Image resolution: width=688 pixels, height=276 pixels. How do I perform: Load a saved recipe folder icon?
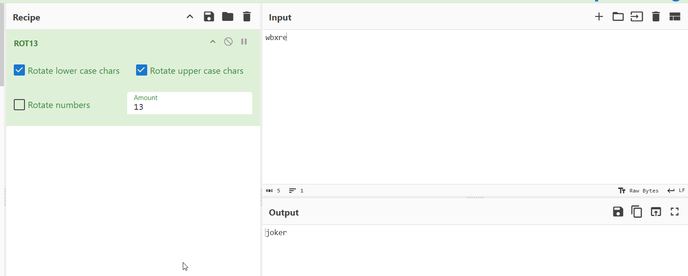coord(228,17)
